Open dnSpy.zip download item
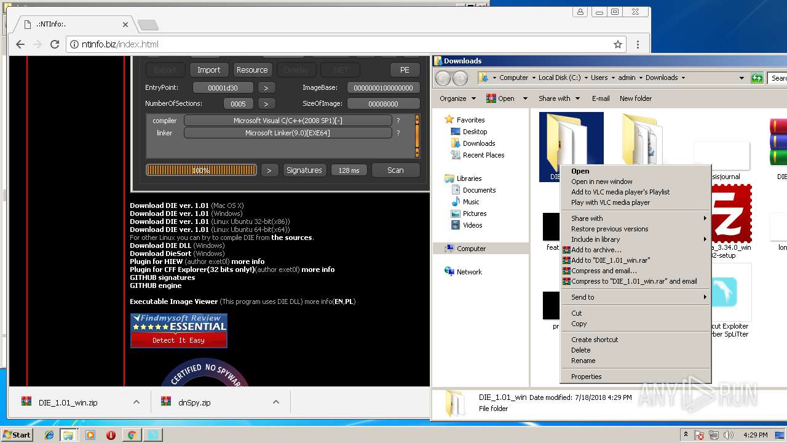Viewport: 787px width, 443px height. pyautogui.click(x=194, y=402)
